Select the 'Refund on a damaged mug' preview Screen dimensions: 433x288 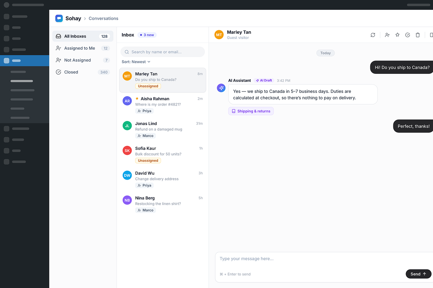pyautogui.click(x=159, y=129)
